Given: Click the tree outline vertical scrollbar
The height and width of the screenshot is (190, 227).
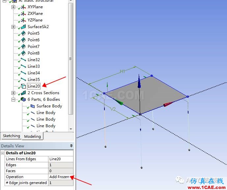Looking at the screenshot, I should click(71, 58).
